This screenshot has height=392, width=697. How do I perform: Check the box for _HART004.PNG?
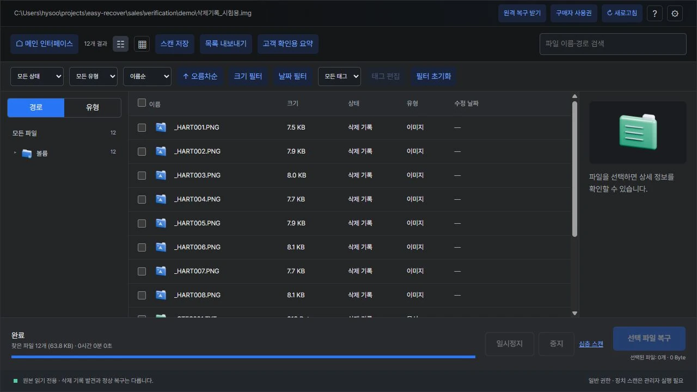point(142,199)
